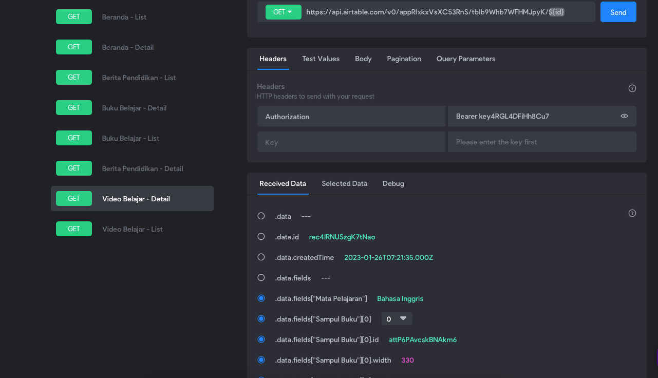Open the Buku Belajar - List request
The image size is (658, 378).
point(132,138)
